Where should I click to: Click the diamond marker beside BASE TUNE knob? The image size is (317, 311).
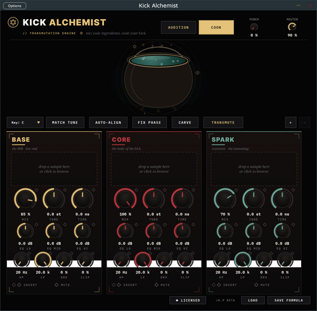pos(65,190)
